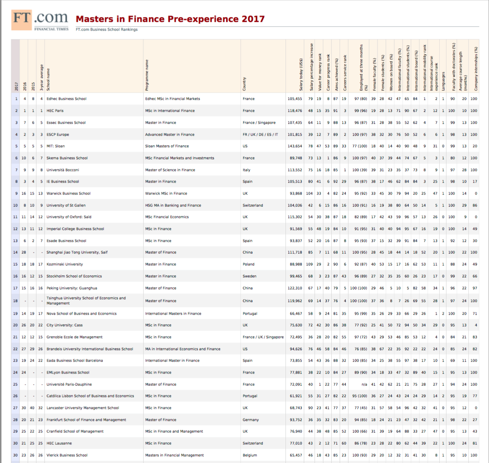Click University of Oxford: Saïd entry
The width and height of the screenshot is (489, 463).
[x=69, y=217]
